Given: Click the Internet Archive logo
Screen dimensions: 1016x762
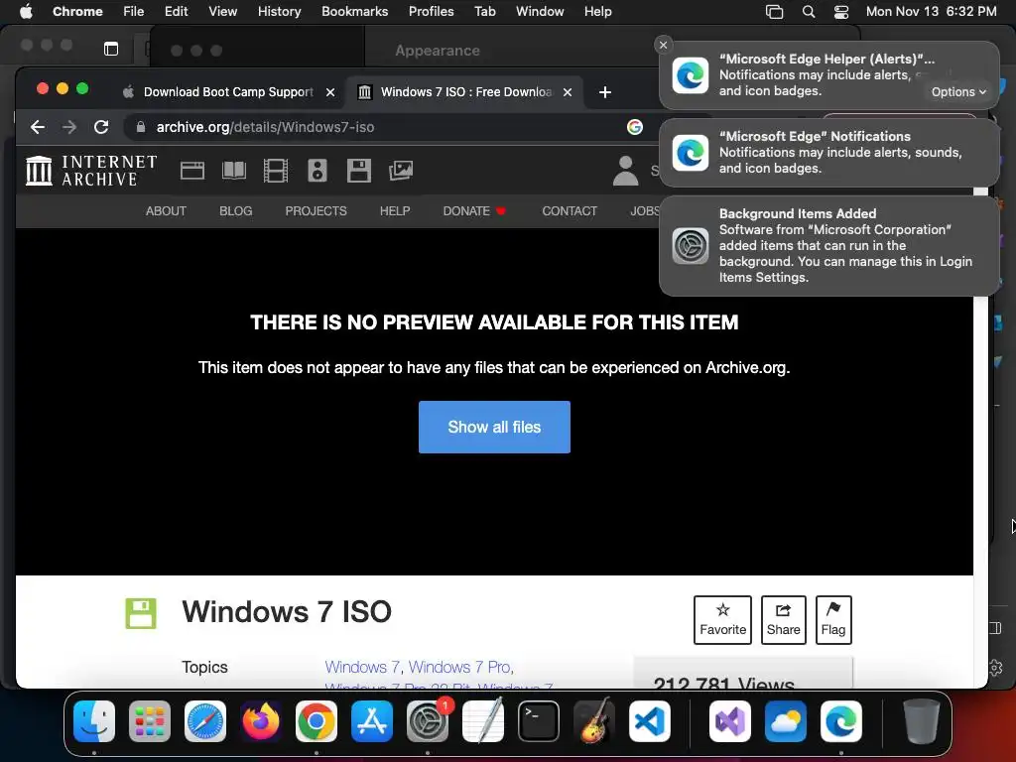Looking at the screenshot, I should pos(91,171).
